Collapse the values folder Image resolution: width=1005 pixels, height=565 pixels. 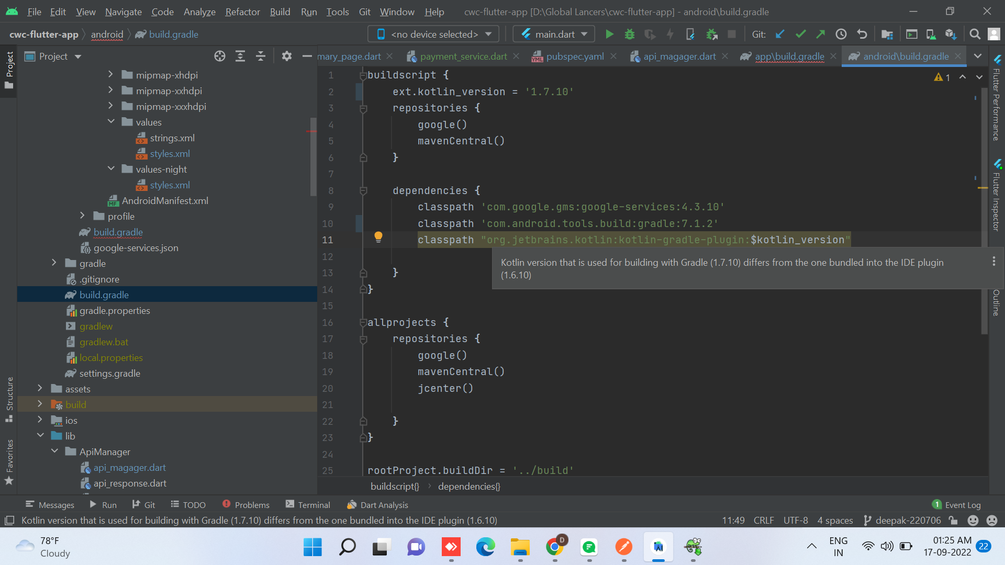[110, 122]
